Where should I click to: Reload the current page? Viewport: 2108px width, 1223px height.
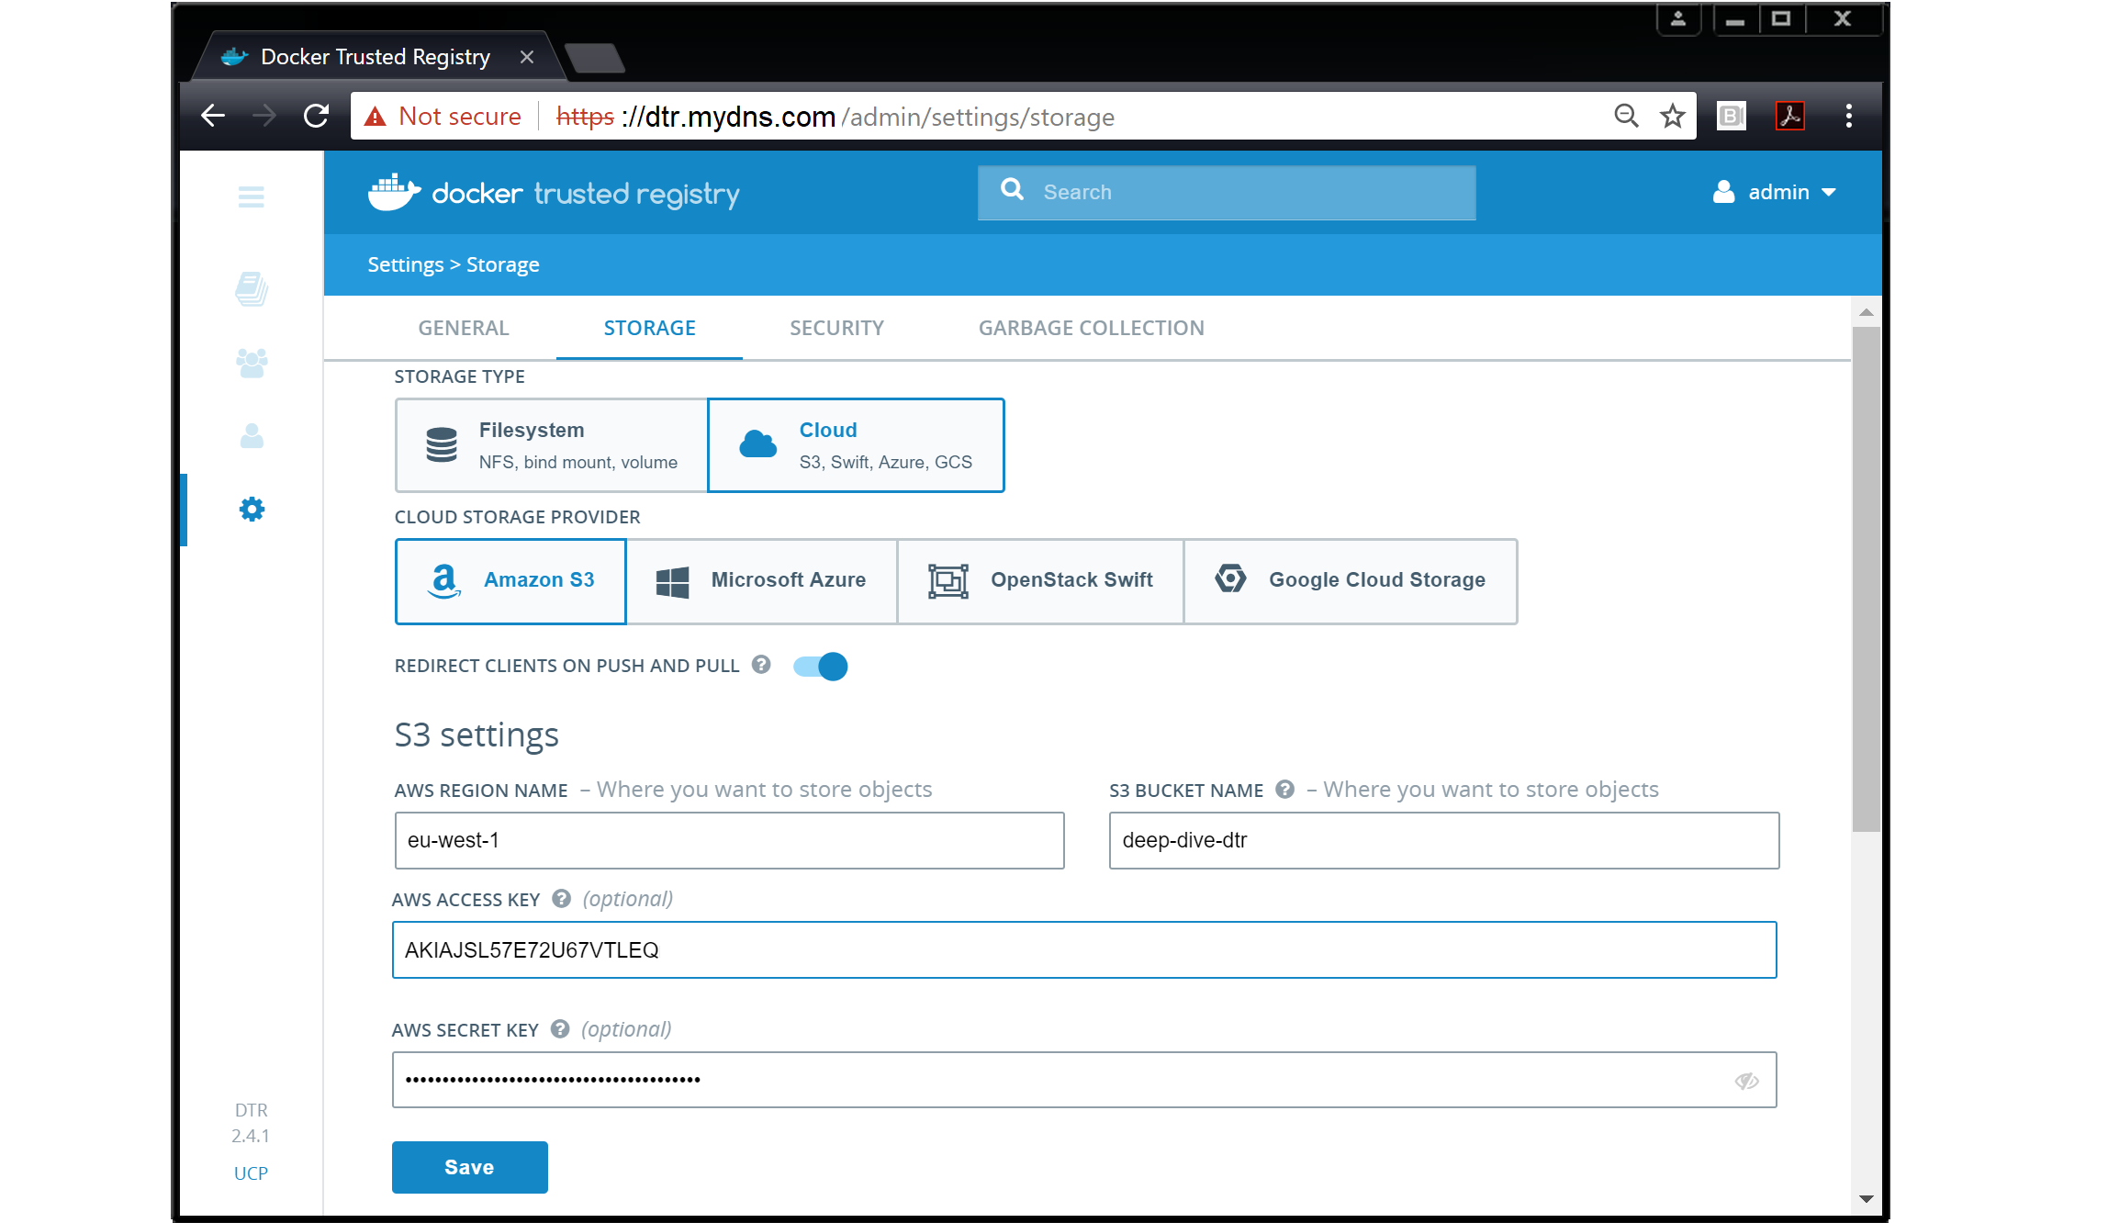(x=316, y=116)
